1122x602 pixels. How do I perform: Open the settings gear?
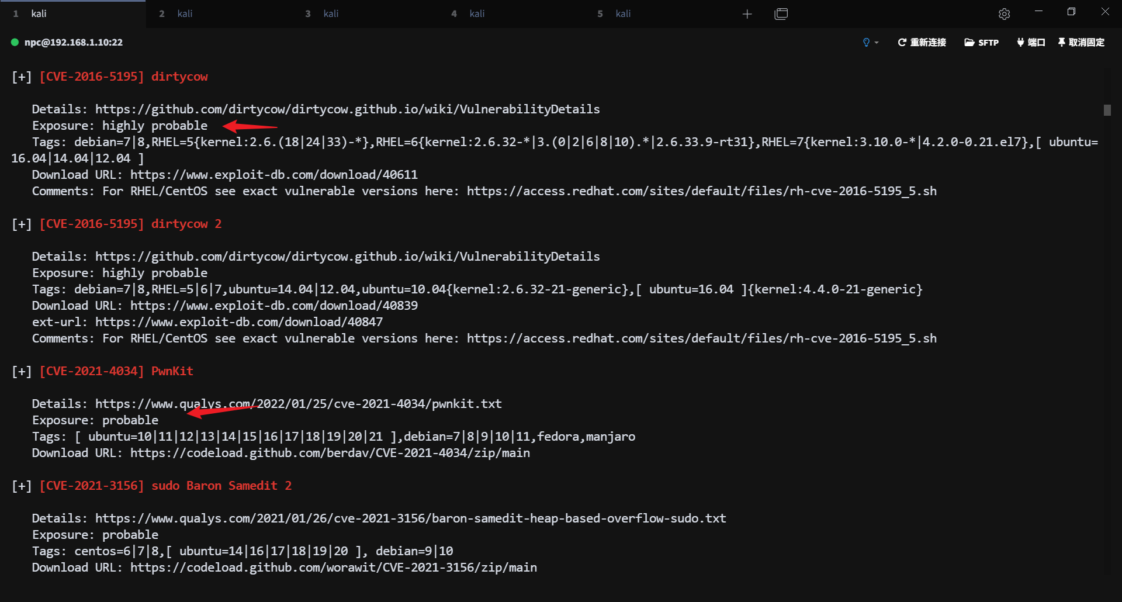pos(1004,14)
